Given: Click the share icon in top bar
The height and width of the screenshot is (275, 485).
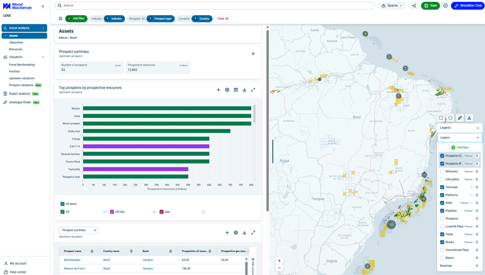Looking at the screenshot, I should pos(414,5).
